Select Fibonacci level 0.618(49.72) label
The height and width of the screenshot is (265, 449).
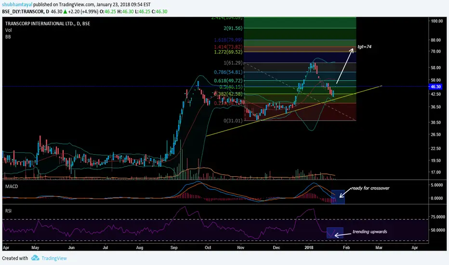coord(228,81)
